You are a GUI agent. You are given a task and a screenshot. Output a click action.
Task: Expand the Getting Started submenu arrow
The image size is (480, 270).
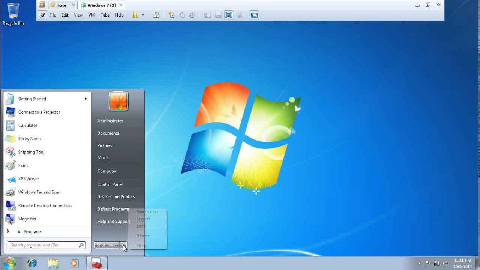[86, 99]
